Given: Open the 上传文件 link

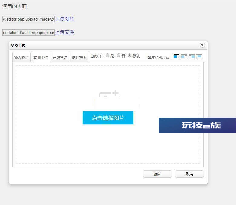Looking at the screenshot, I should point(64,32).
